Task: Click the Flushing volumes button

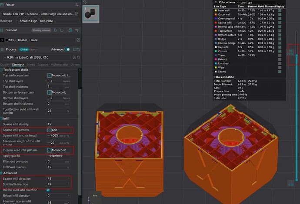Action: click(x=41, y=30)
